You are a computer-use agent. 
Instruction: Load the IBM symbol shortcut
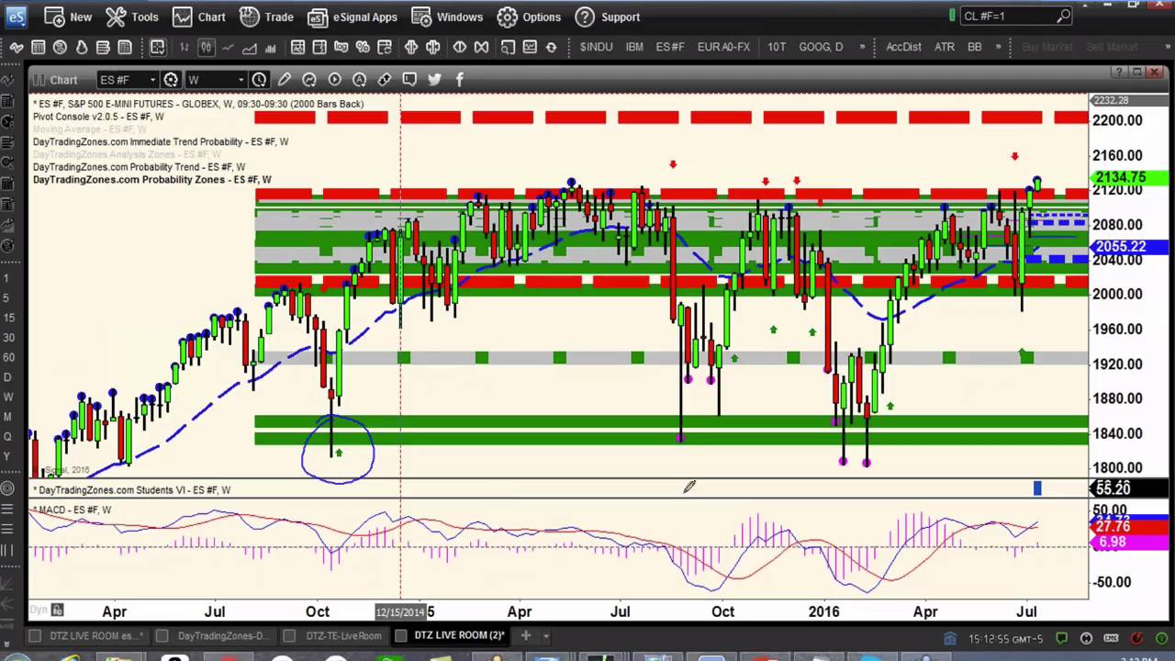click(x=634, y=47)
